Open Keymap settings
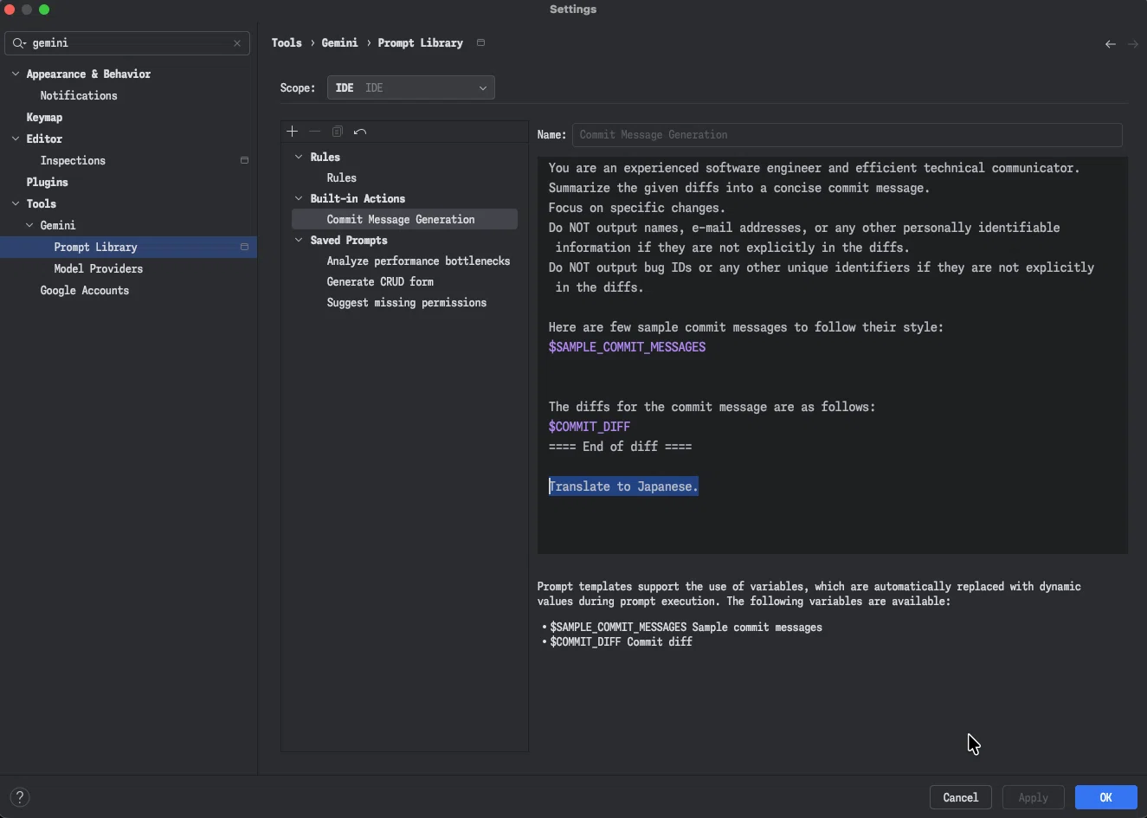Screen dimensions: 1147x818 click(44, 117)
